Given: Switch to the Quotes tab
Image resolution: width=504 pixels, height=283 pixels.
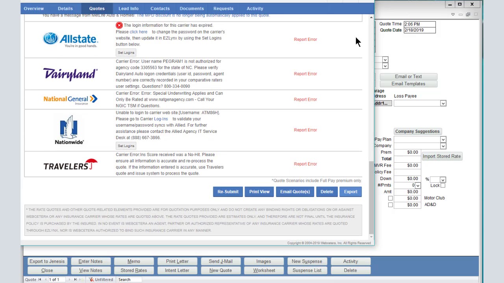Looking at the screenshot, I should (97, 8).
